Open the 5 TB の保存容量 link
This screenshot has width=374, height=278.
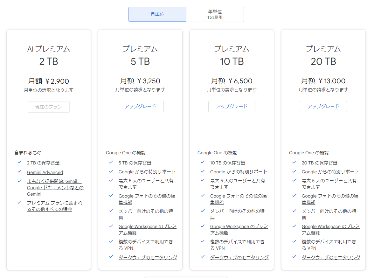click(135, 163)
